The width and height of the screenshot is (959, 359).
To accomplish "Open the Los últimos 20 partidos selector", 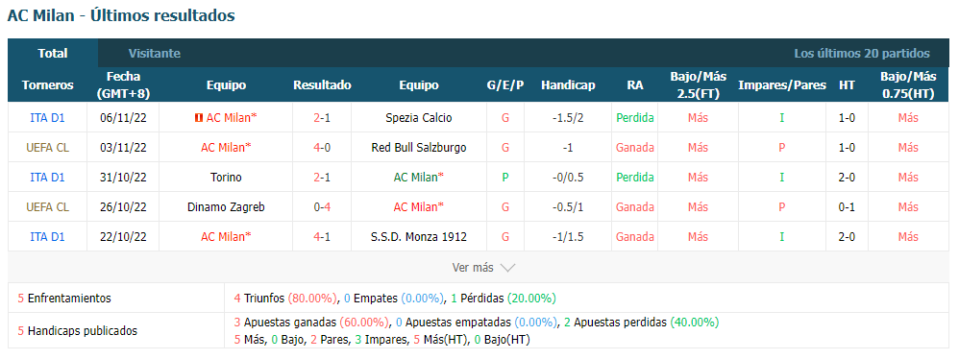I will 862,53.
